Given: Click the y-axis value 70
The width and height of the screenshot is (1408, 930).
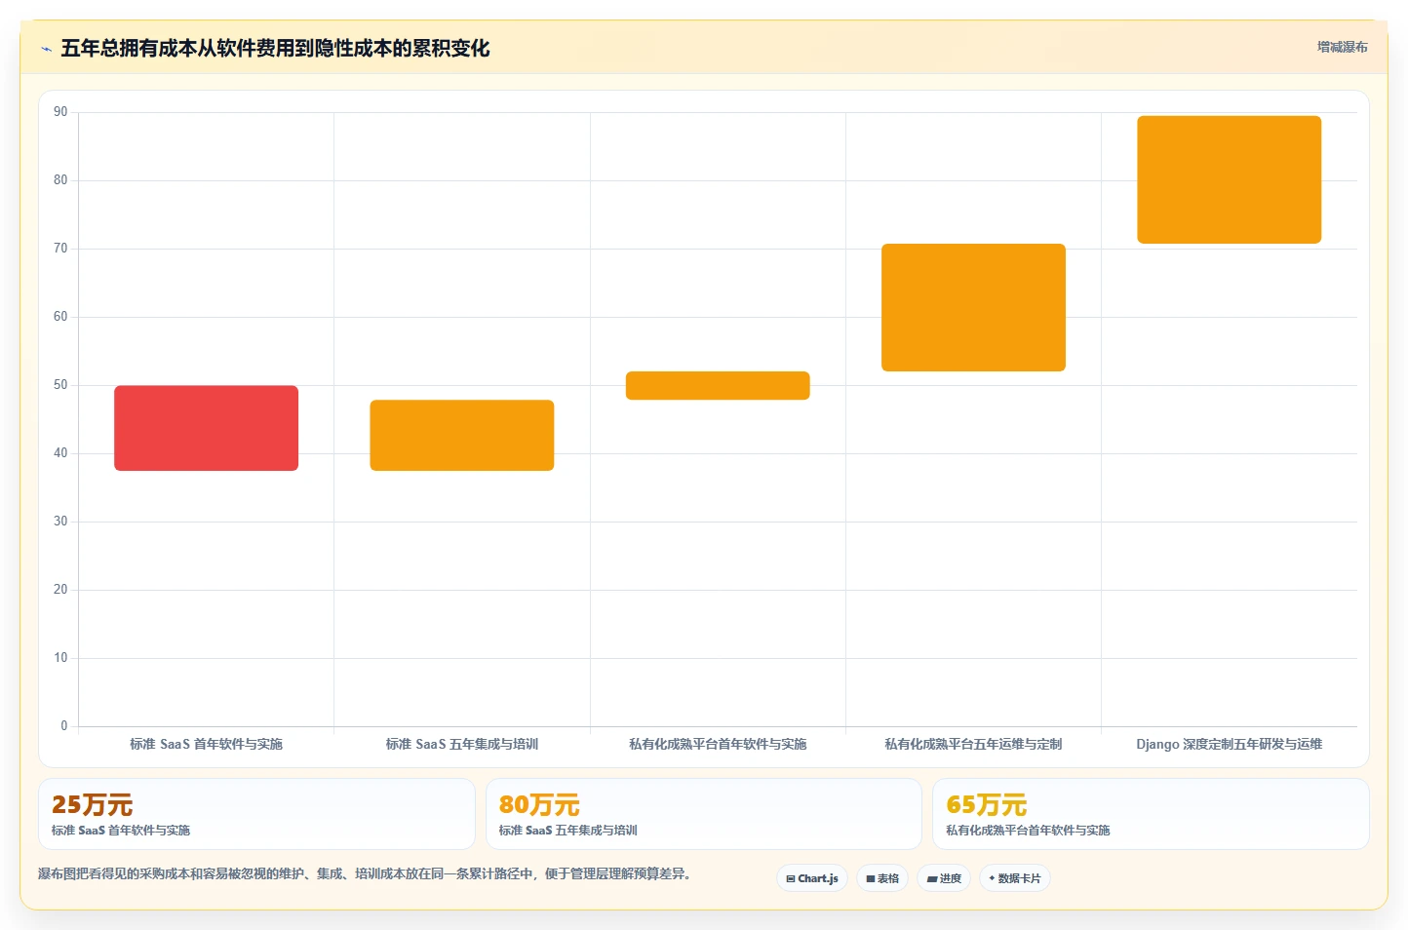Looking at the screenshot, I should click(x=60, y=249).
